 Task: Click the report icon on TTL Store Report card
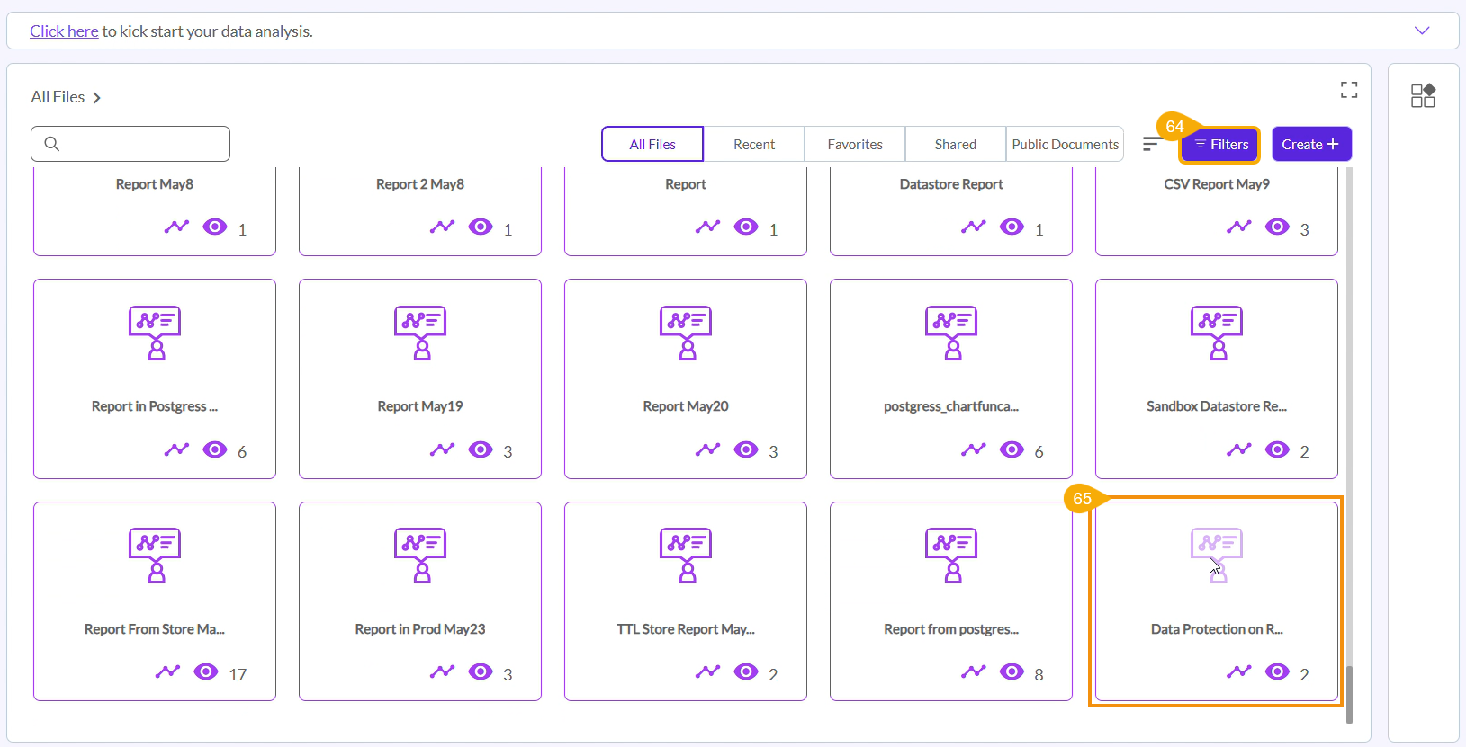(x=686, y=556)
